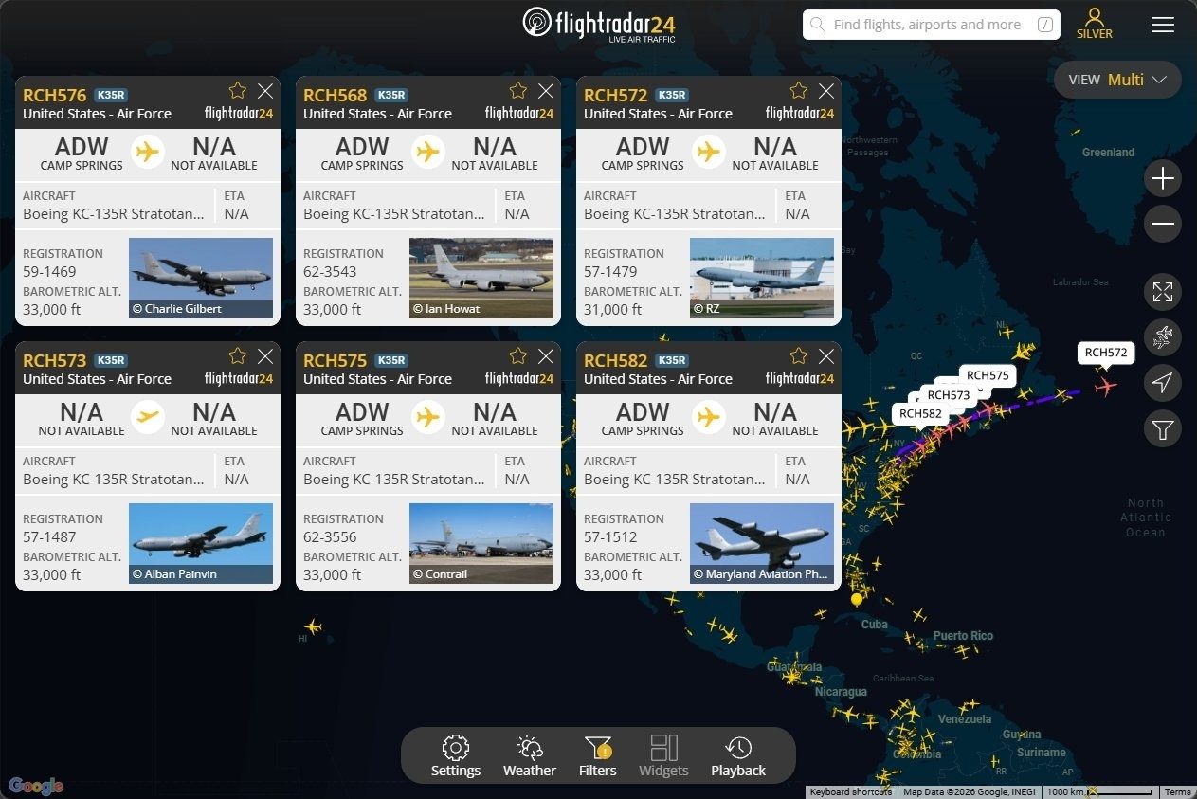This screenshot has width=1197, height=799.
Task: Open the Widgets panel
Action: pyautogui.click(x=663, y=756)
